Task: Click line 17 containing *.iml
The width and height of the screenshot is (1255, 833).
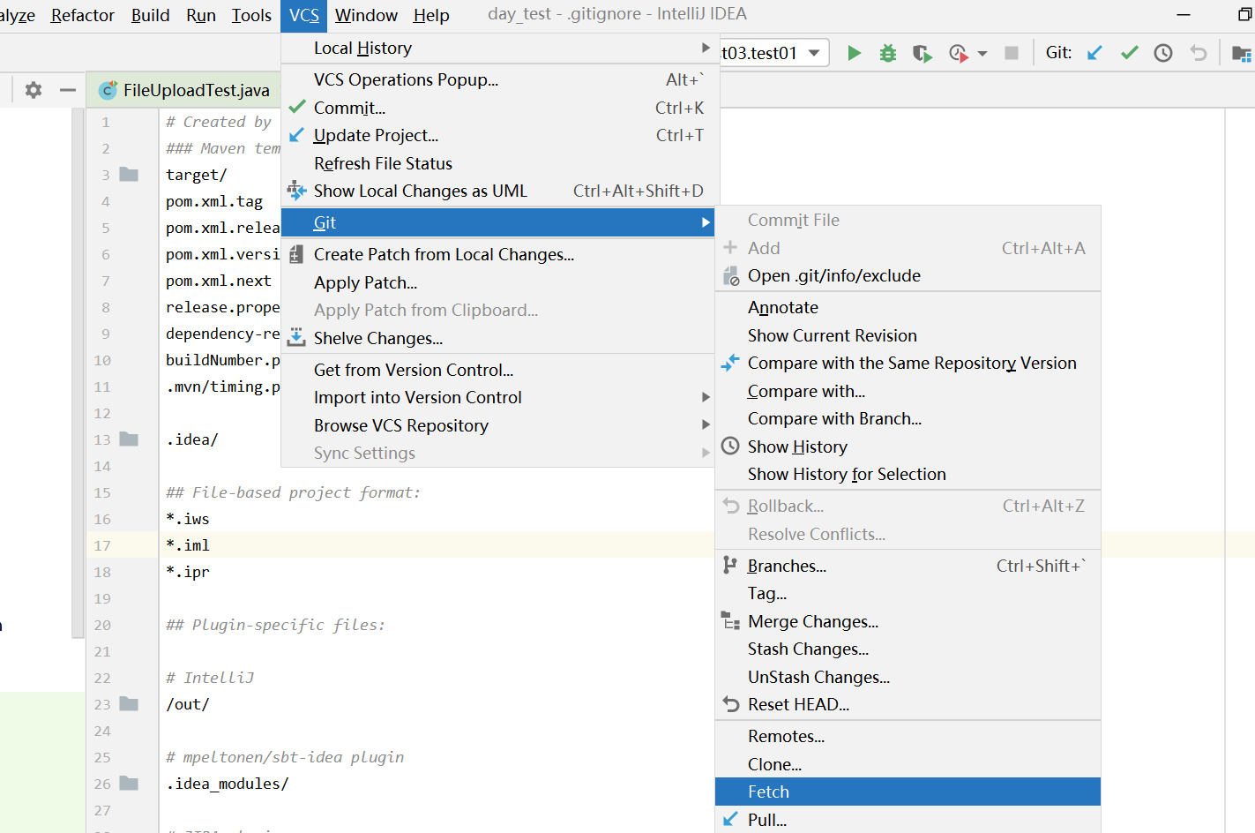Action: pyautogui.click(x=188, y=545)
